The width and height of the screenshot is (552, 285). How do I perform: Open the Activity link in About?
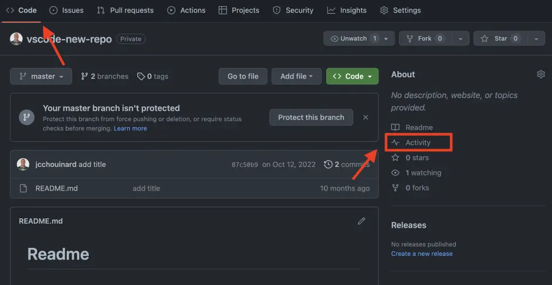418,143
